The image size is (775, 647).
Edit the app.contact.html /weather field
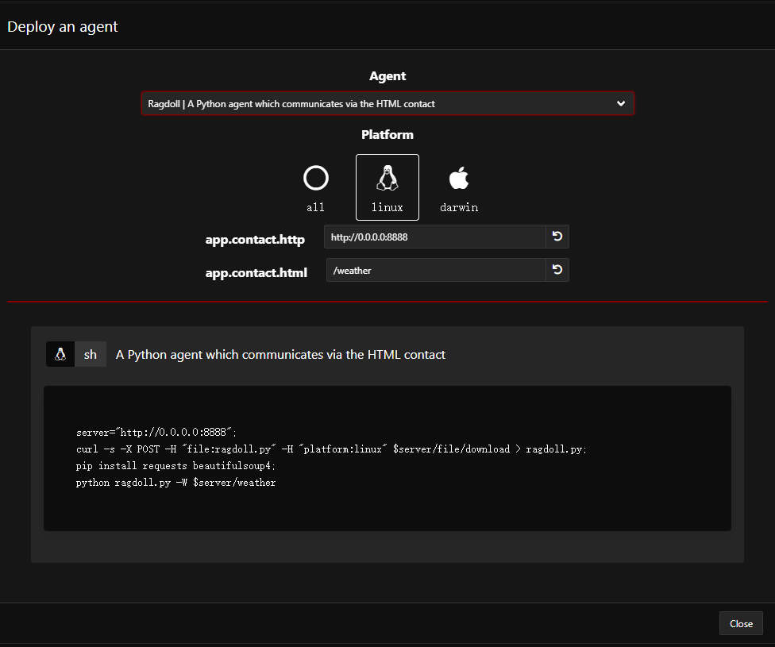point(436,271)
